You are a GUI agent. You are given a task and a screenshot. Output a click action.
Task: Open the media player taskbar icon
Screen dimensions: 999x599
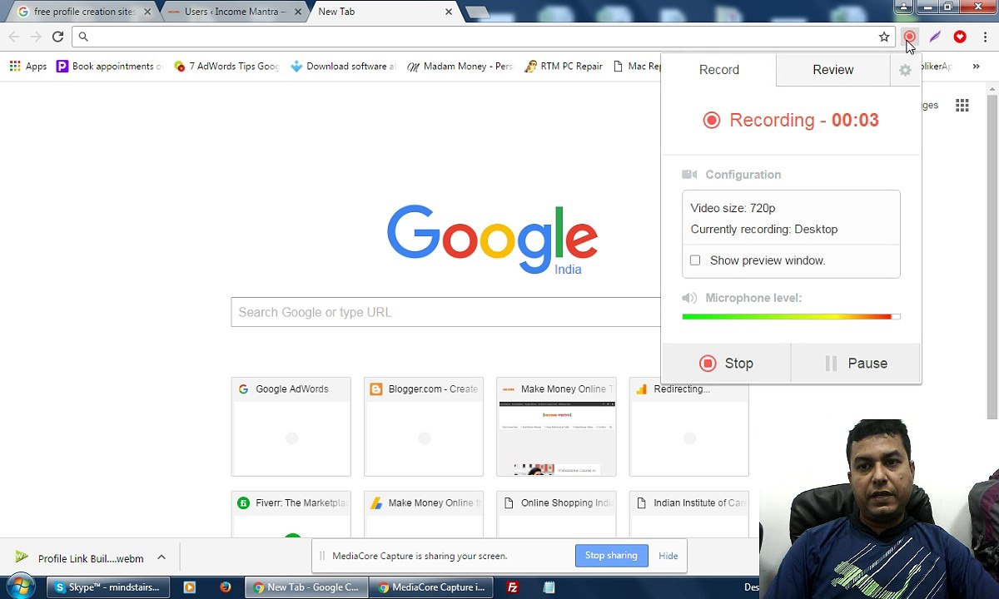[x=189, y=587]
